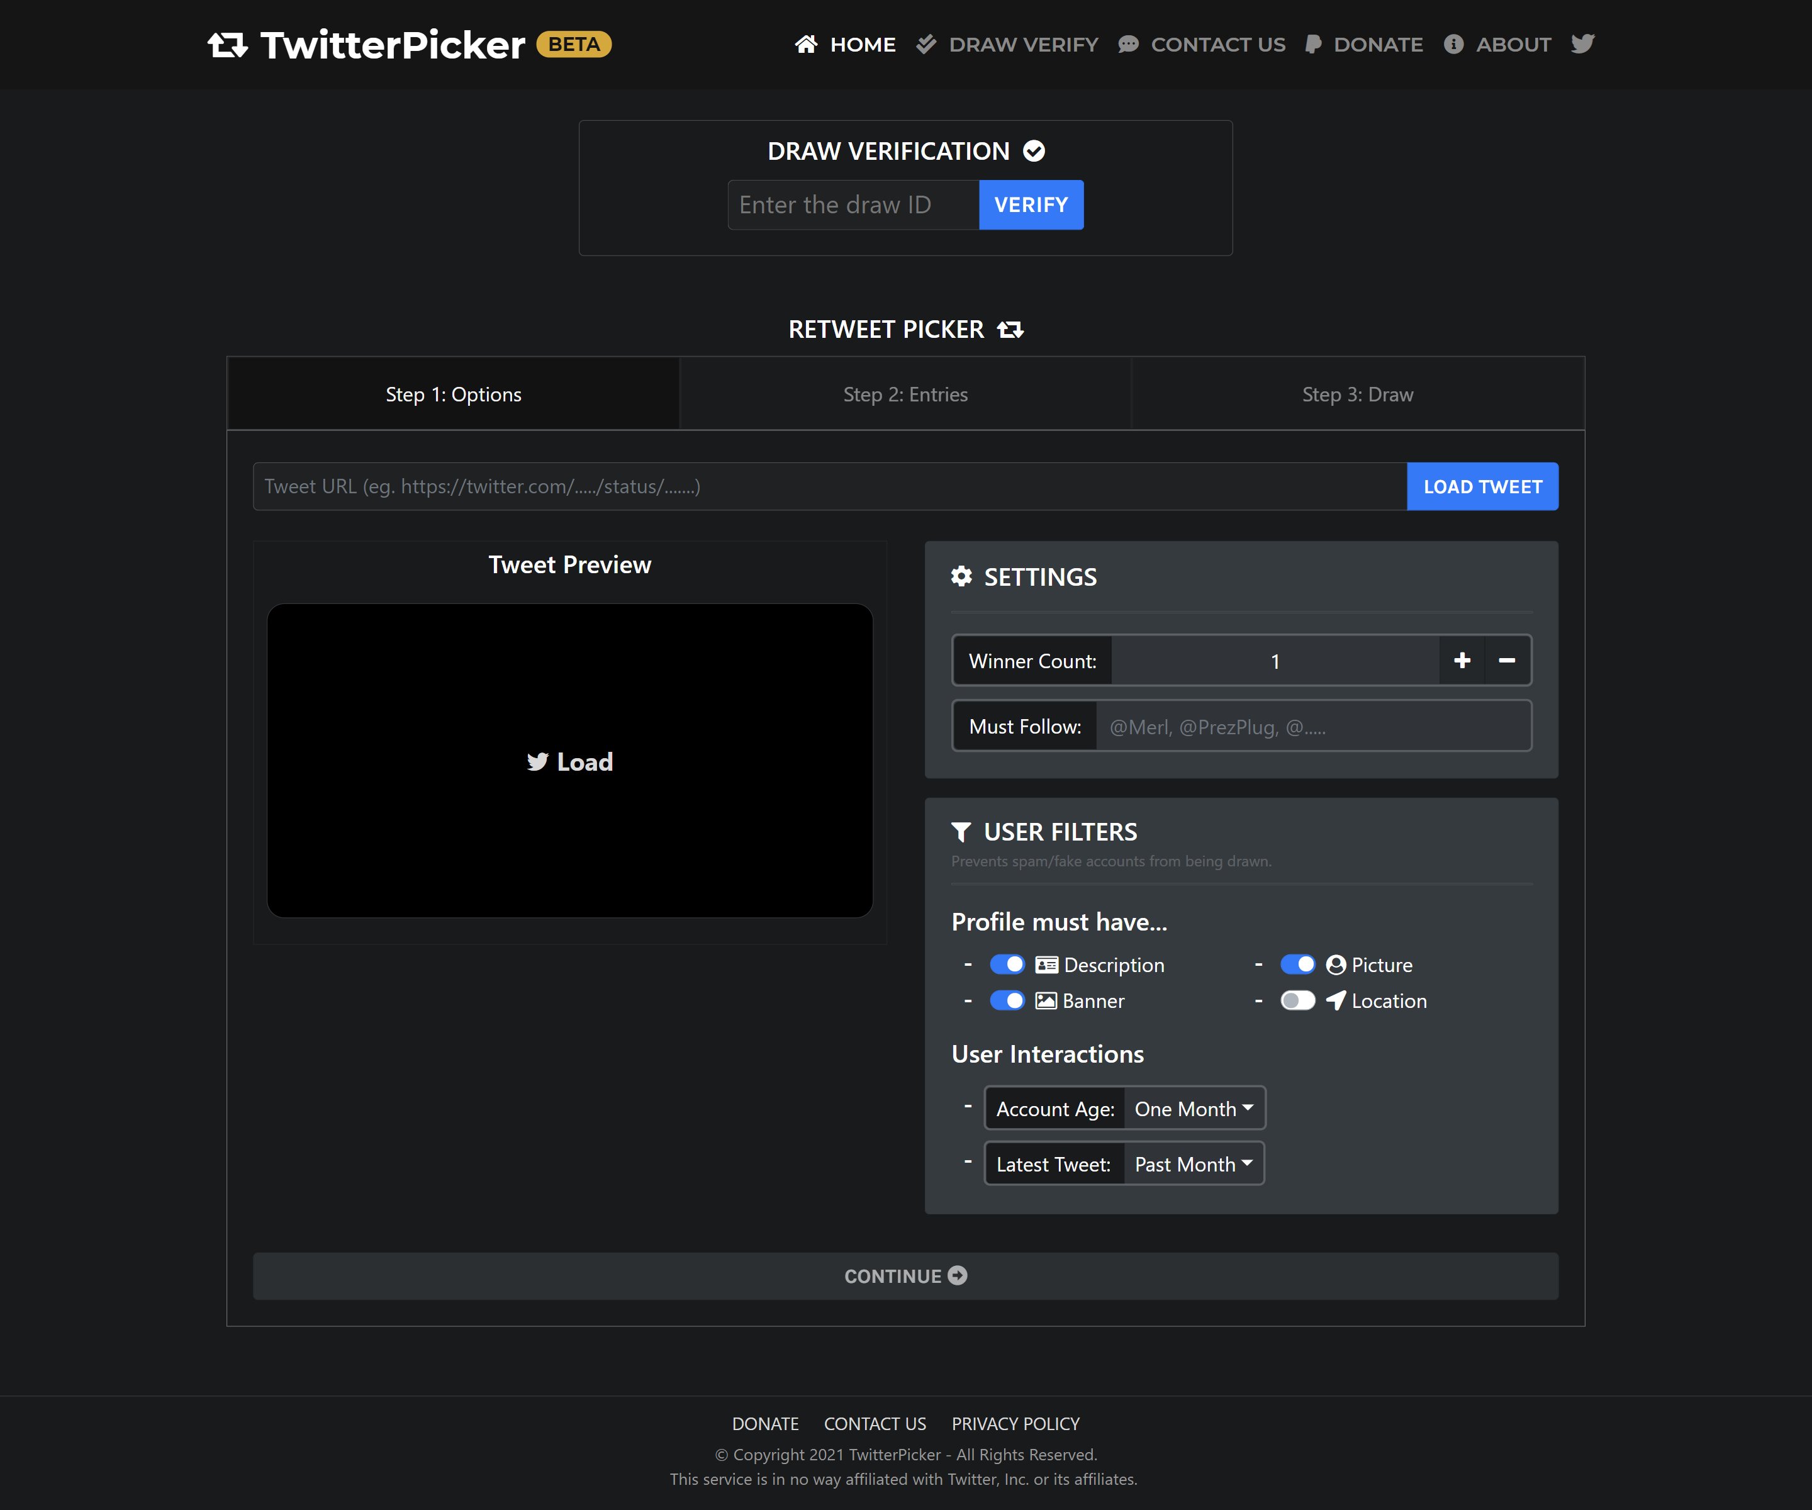Click the LOAD TWEET button

click(x=1482, y=486)
